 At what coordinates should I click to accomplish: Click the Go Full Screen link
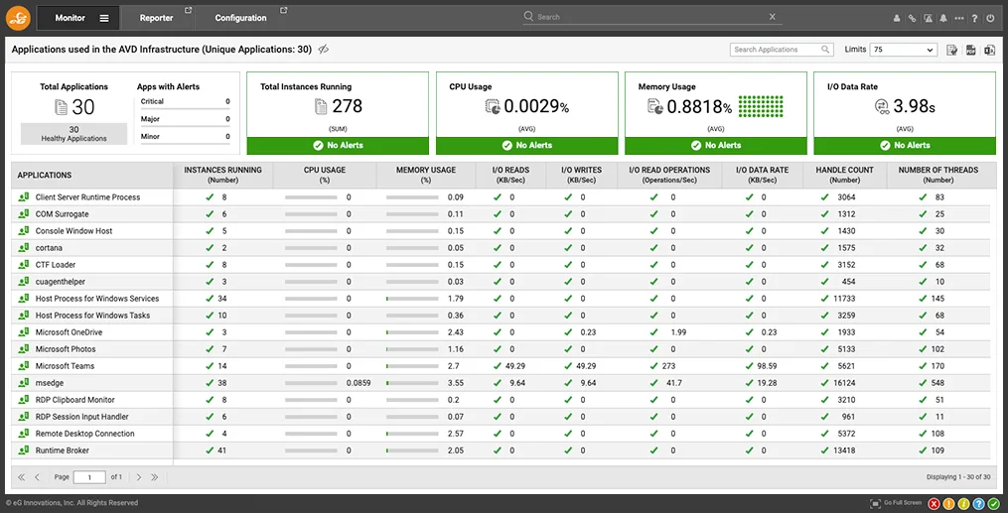903,503
